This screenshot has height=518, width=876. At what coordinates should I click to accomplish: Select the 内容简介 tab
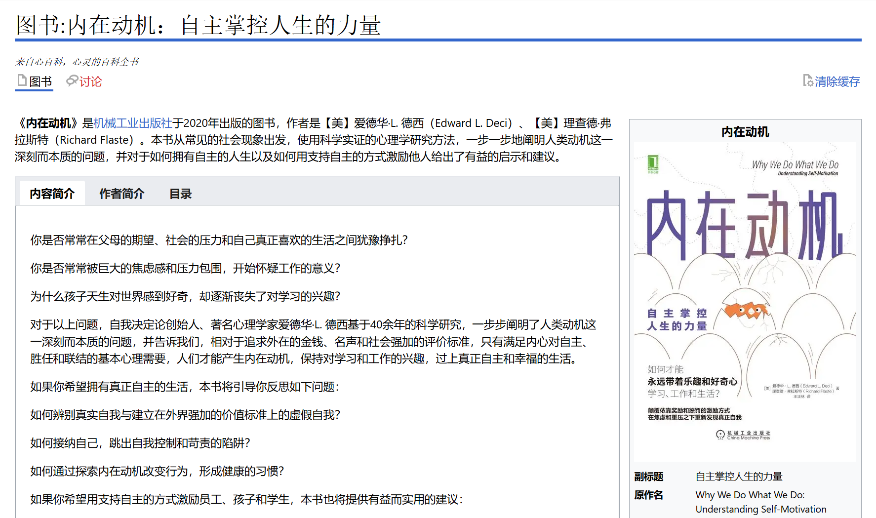tap(52, 194)
